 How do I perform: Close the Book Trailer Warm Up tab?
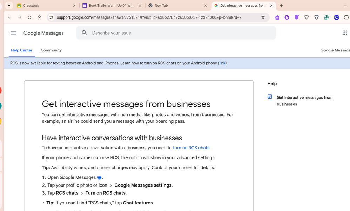click(140, 6)
